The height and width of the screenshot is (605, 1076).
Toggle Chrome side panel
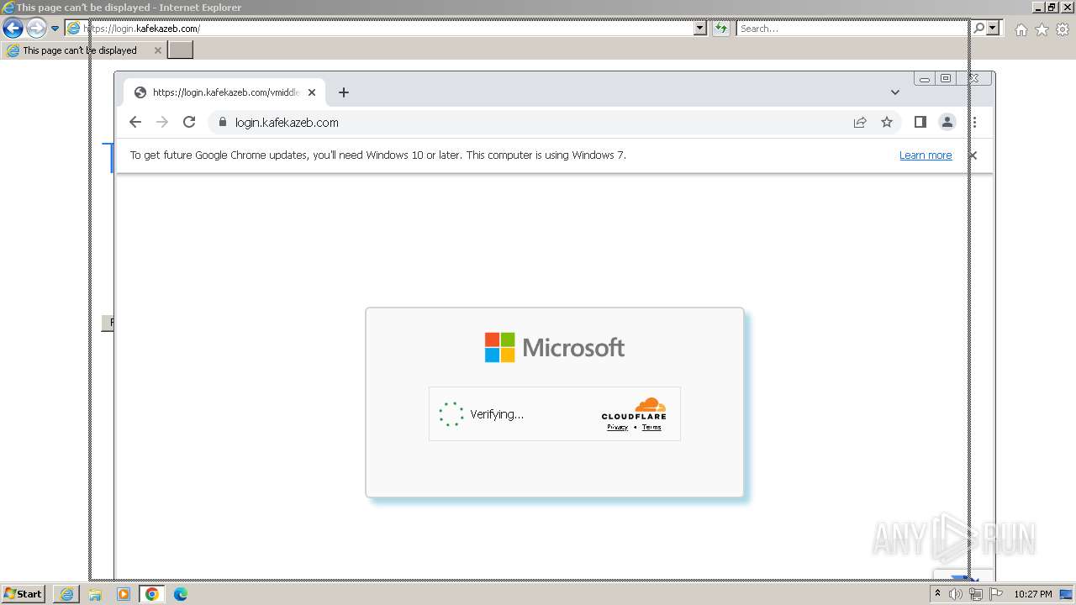[920, 122]
